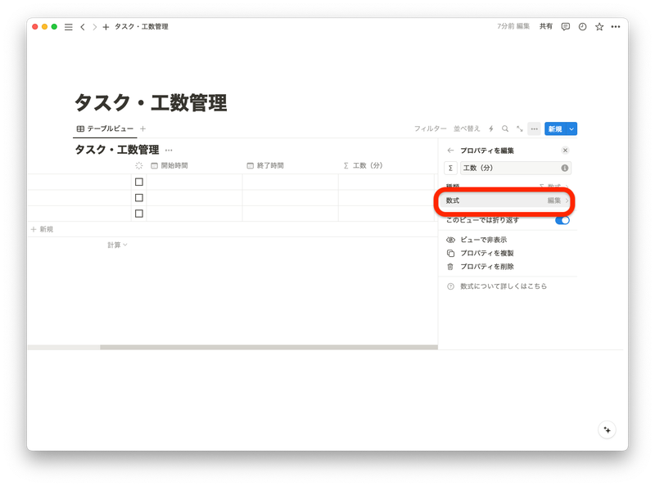Viewport: 655px width, 486px height.
Task: Tick the first row's checkbox
Action: [x=139, y=182]
